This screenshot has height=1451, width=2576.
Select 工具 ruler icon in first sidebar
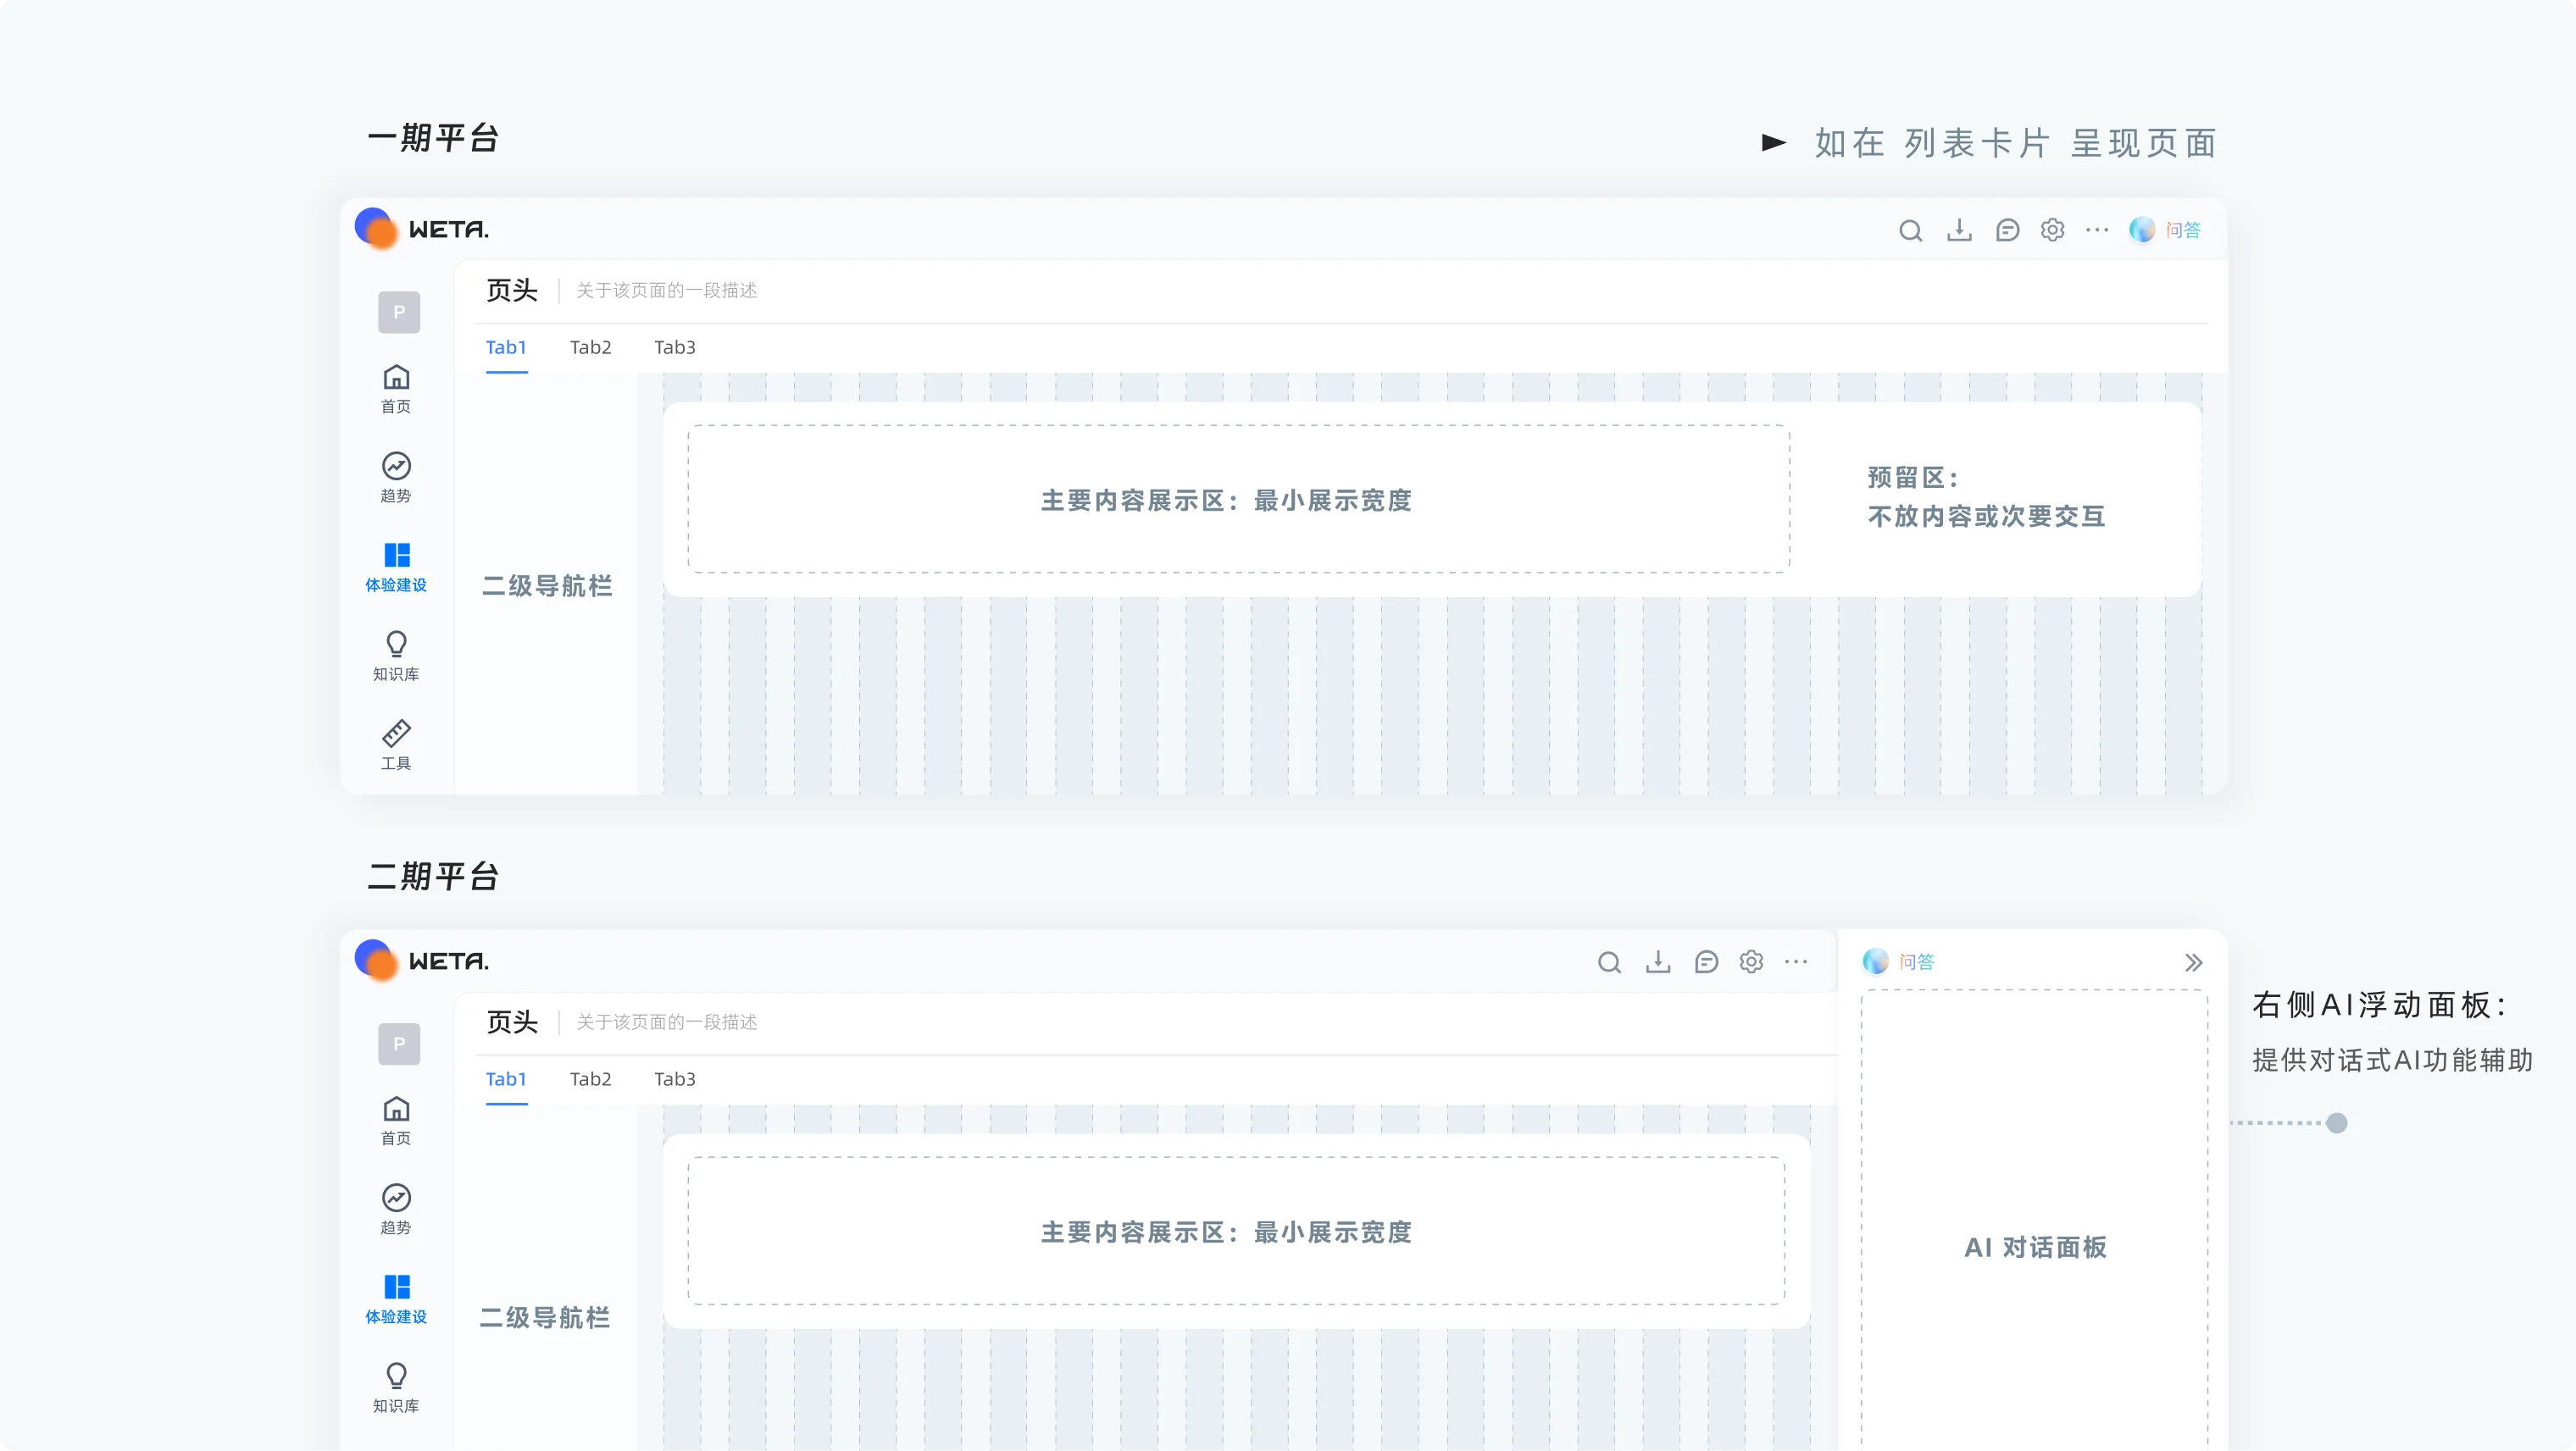[x=396, y=745]
